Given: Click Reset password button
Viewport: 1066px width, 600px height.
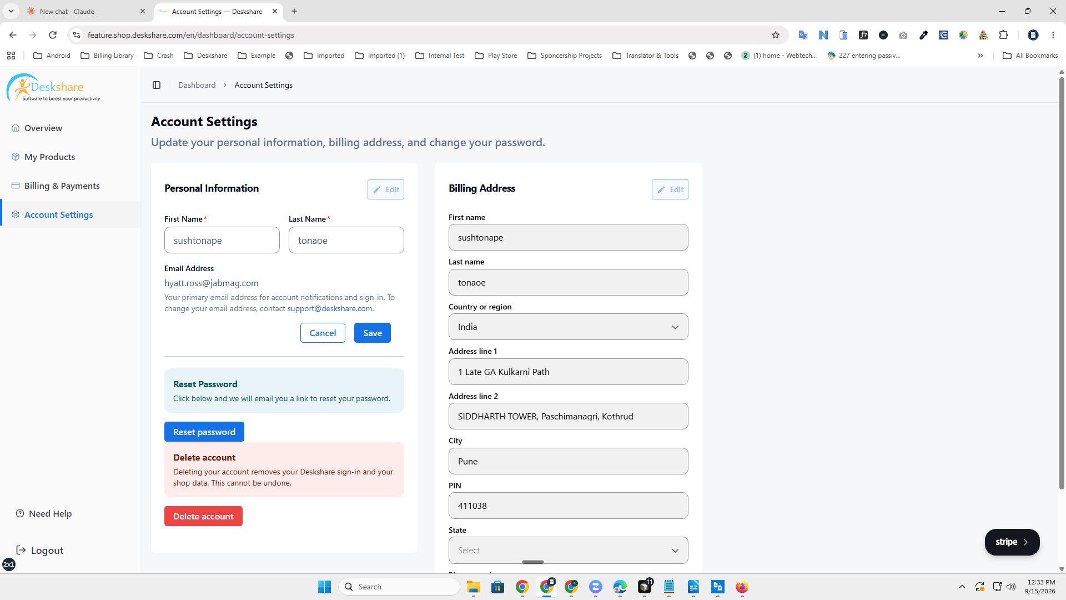Looking at the screenshot, I should 204,432.
